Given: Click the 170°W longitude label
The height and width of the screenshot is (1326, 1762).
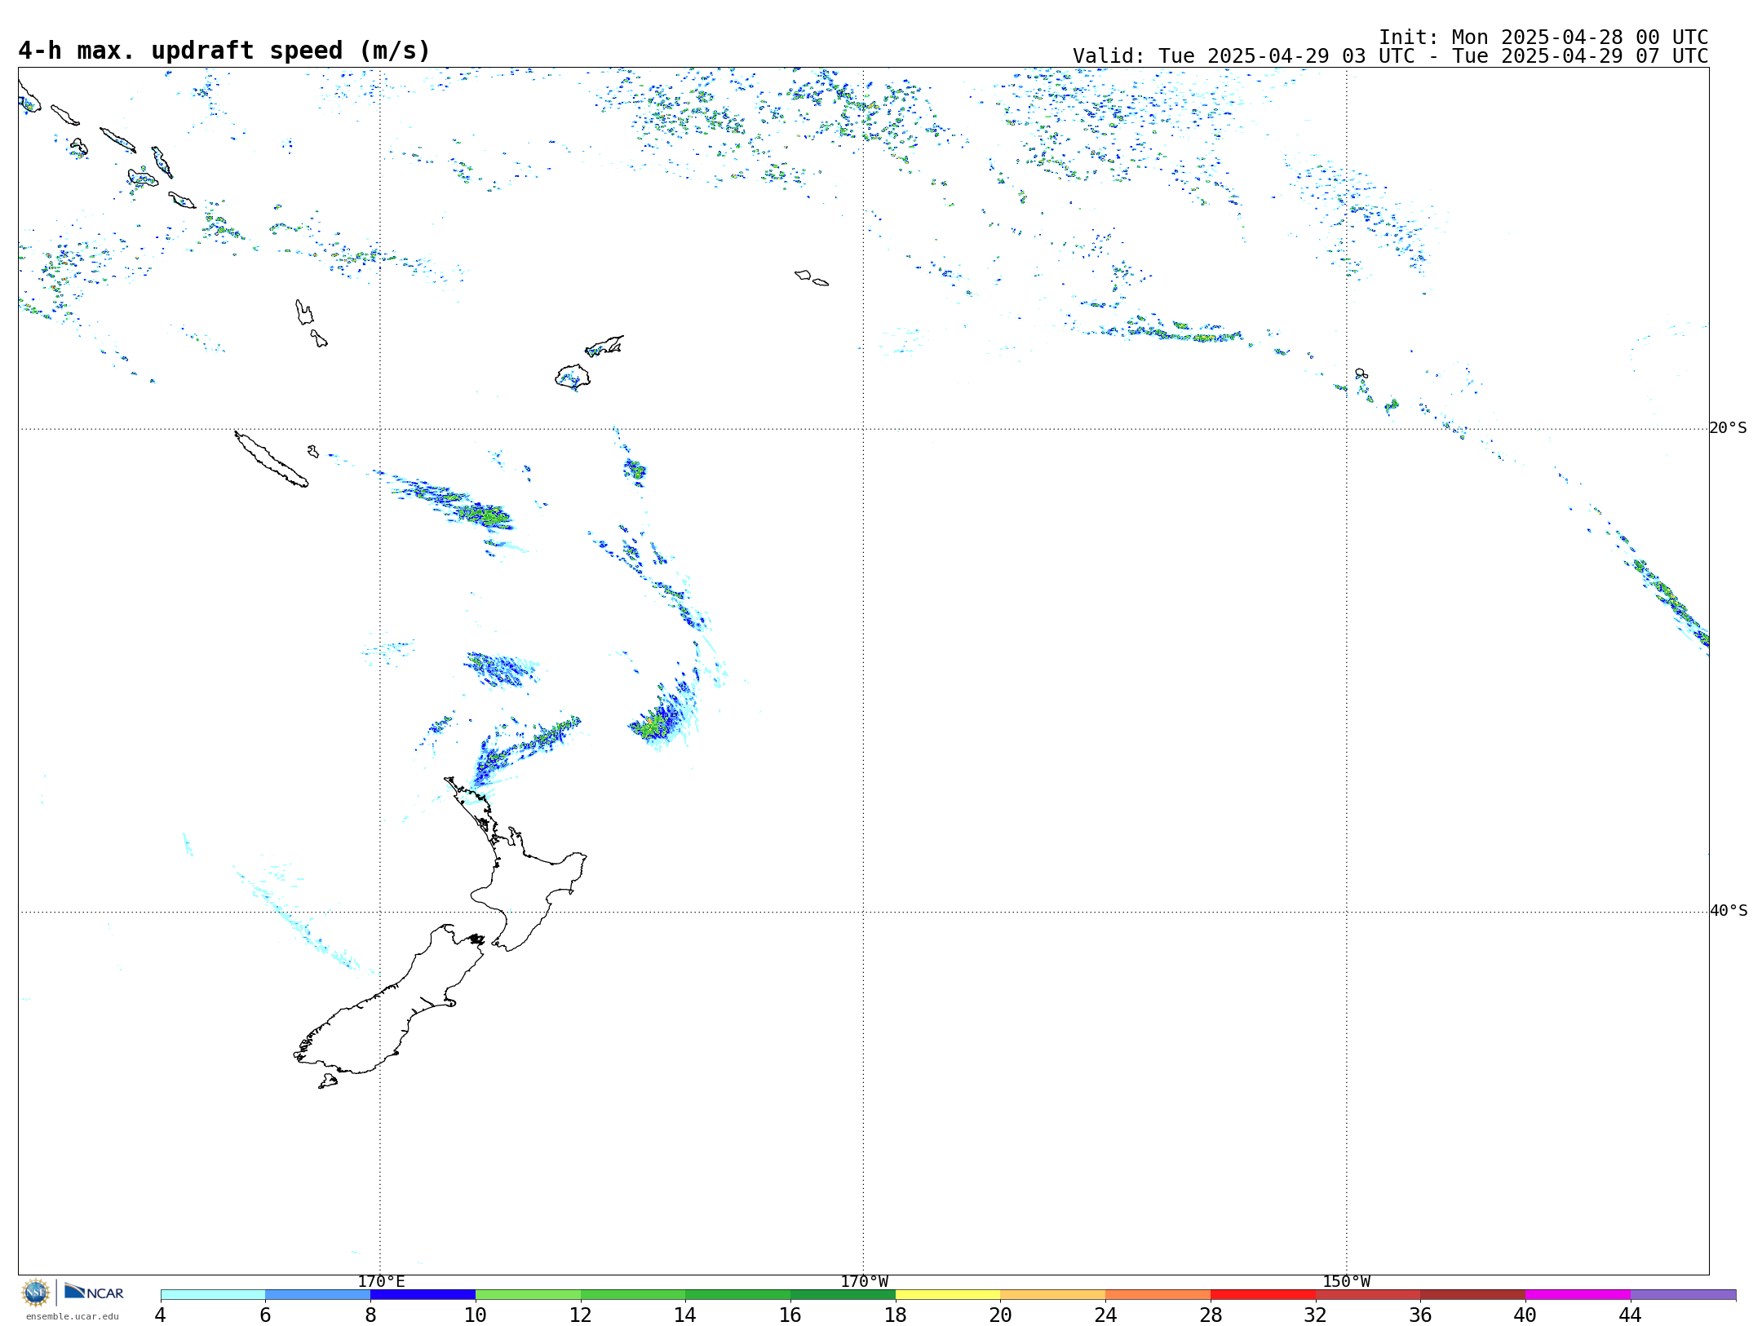Looking at the screenshot, I should [x=864, y=1281].
